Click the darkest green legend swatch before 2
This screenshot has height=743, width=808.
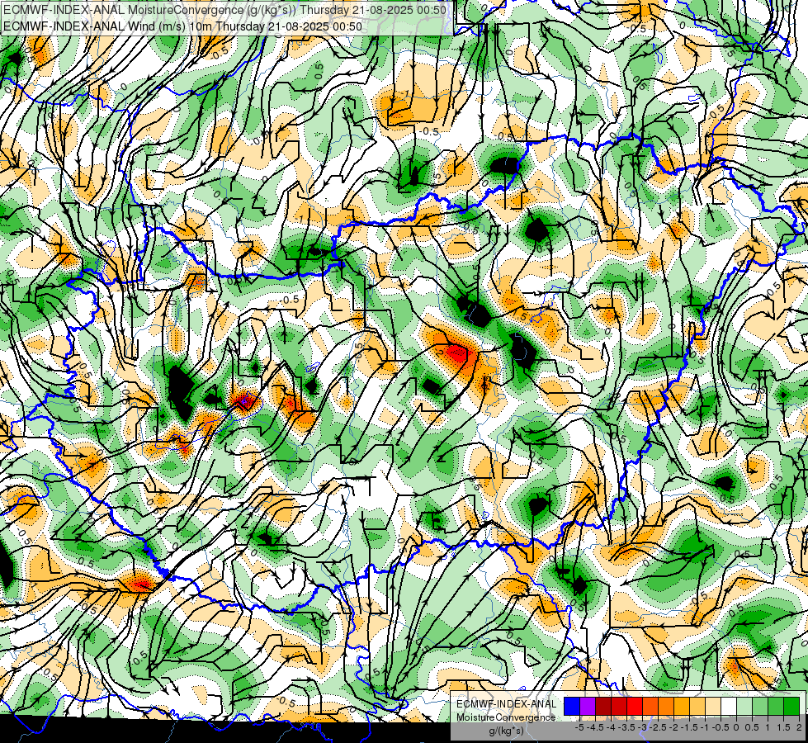point(791,706)
